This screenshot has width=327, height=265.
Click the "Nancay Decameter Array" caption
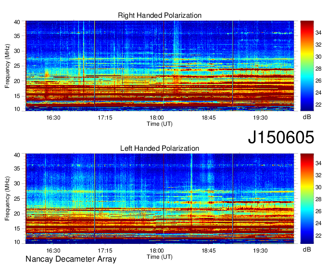(x=71, y=259)
